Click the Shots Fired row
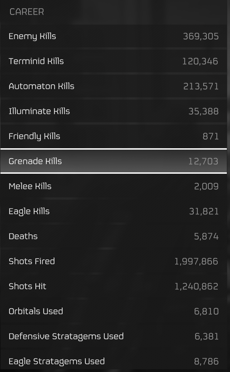230x372 pixels. pyautogui.click(x=113, y=261)
